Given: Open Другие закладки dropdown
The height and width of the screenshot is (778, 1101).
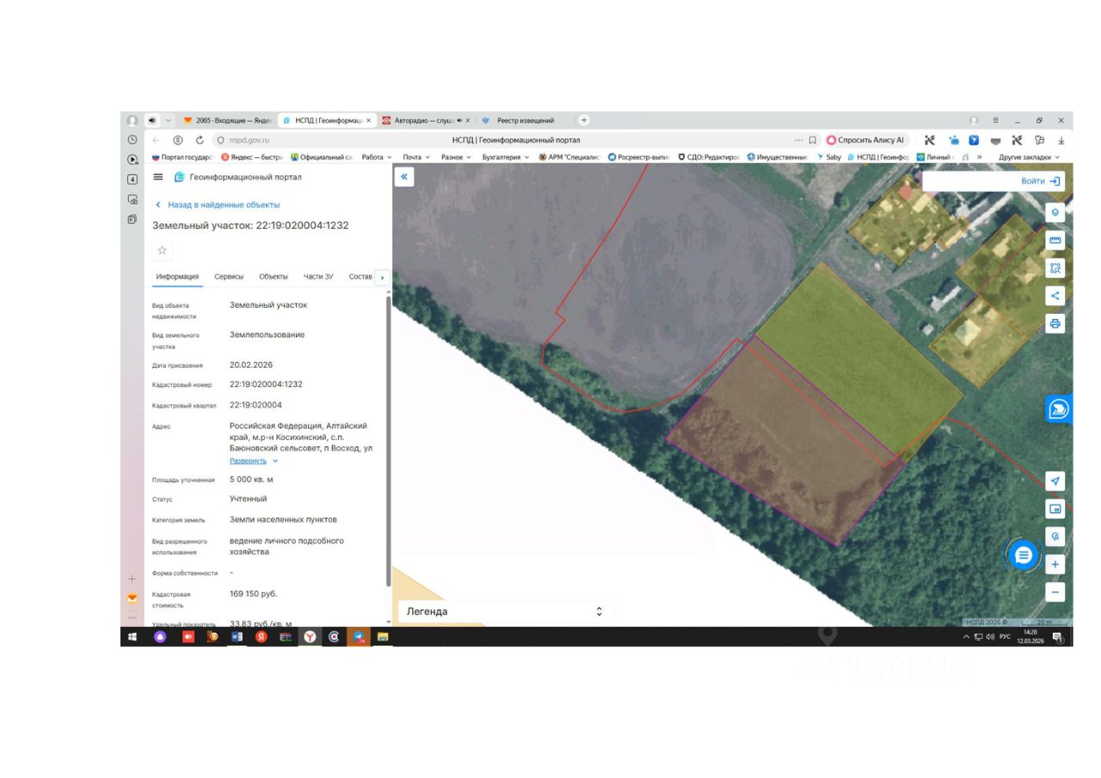Looking at the screenshot, I should pyautogui.click(x=1029, y=157).
